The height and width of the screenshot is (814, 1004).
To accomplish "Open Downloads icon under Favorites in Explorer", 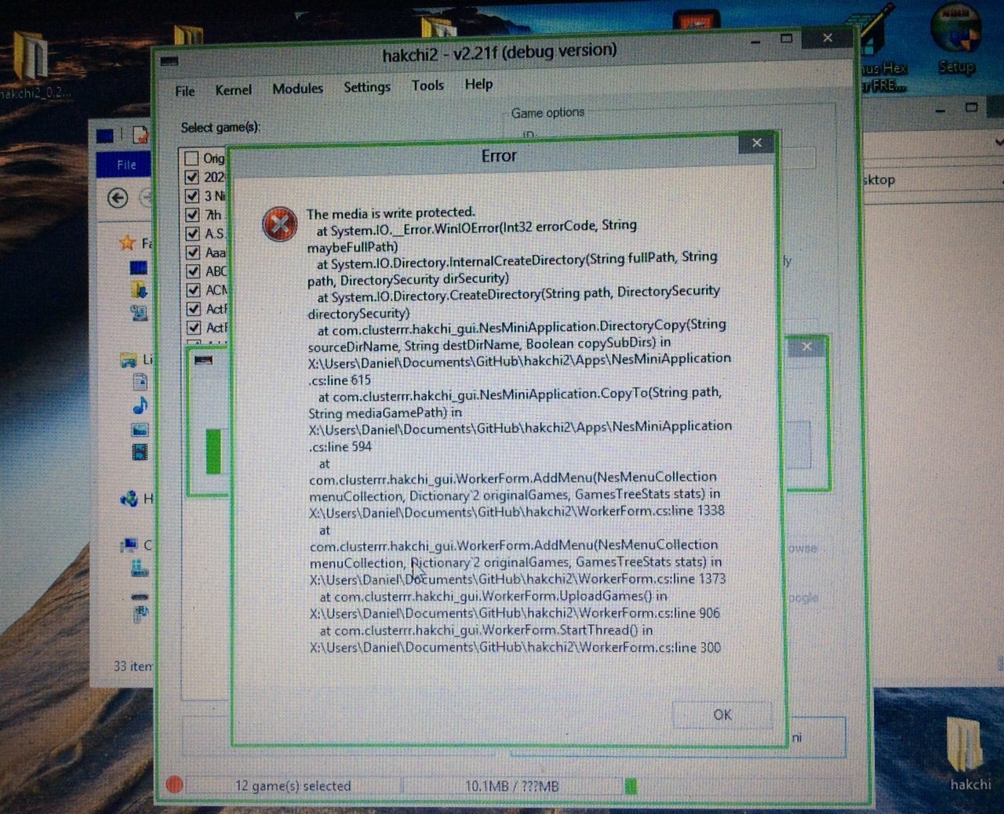I will (x=139, y=290).
